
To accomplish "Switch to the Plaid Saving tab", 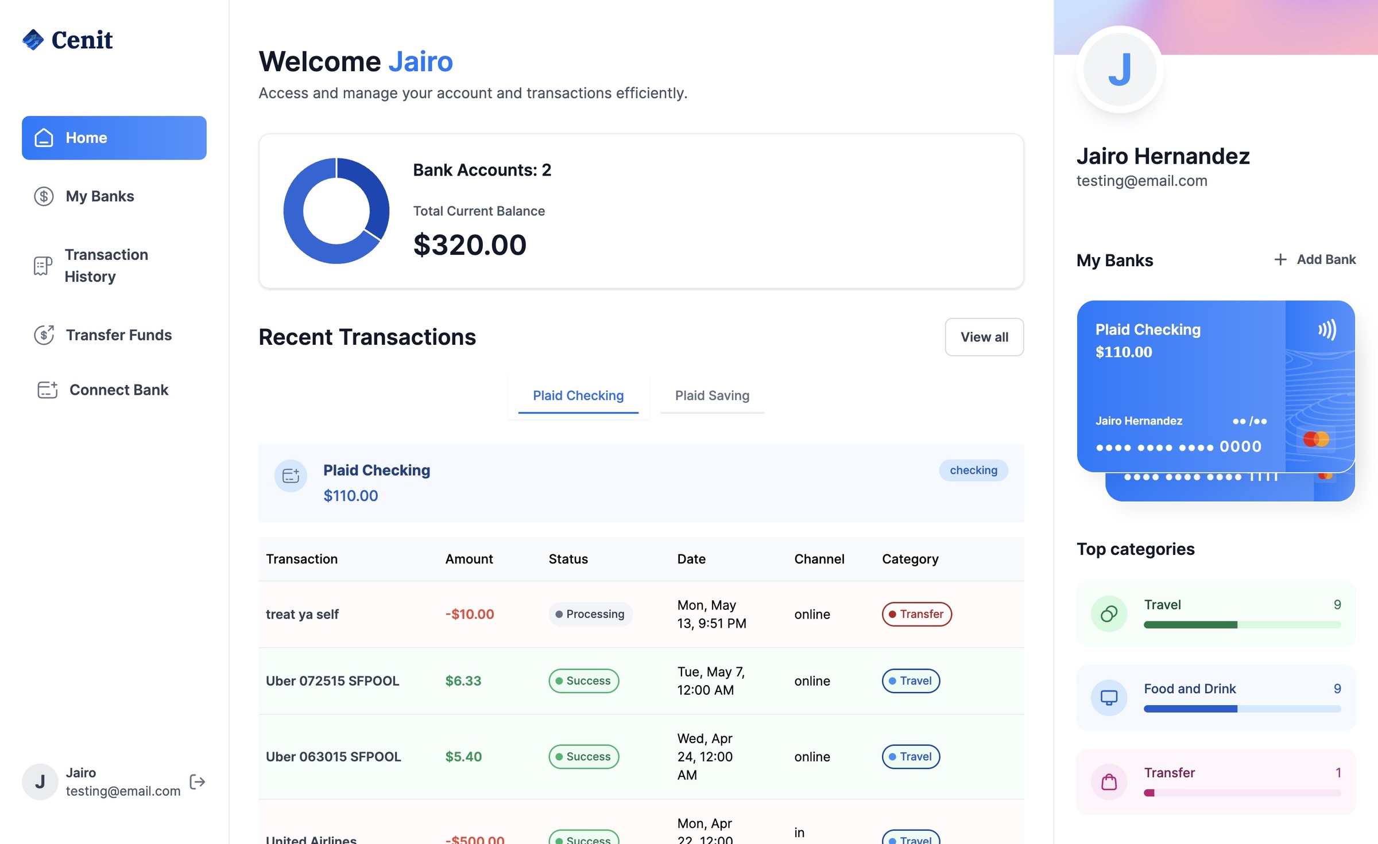I will pyautogui.click(x=712, y=396).
